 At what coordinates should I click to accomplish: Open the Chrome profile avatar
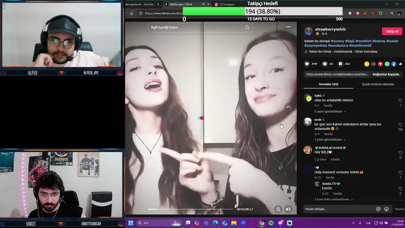click(399, 13)
